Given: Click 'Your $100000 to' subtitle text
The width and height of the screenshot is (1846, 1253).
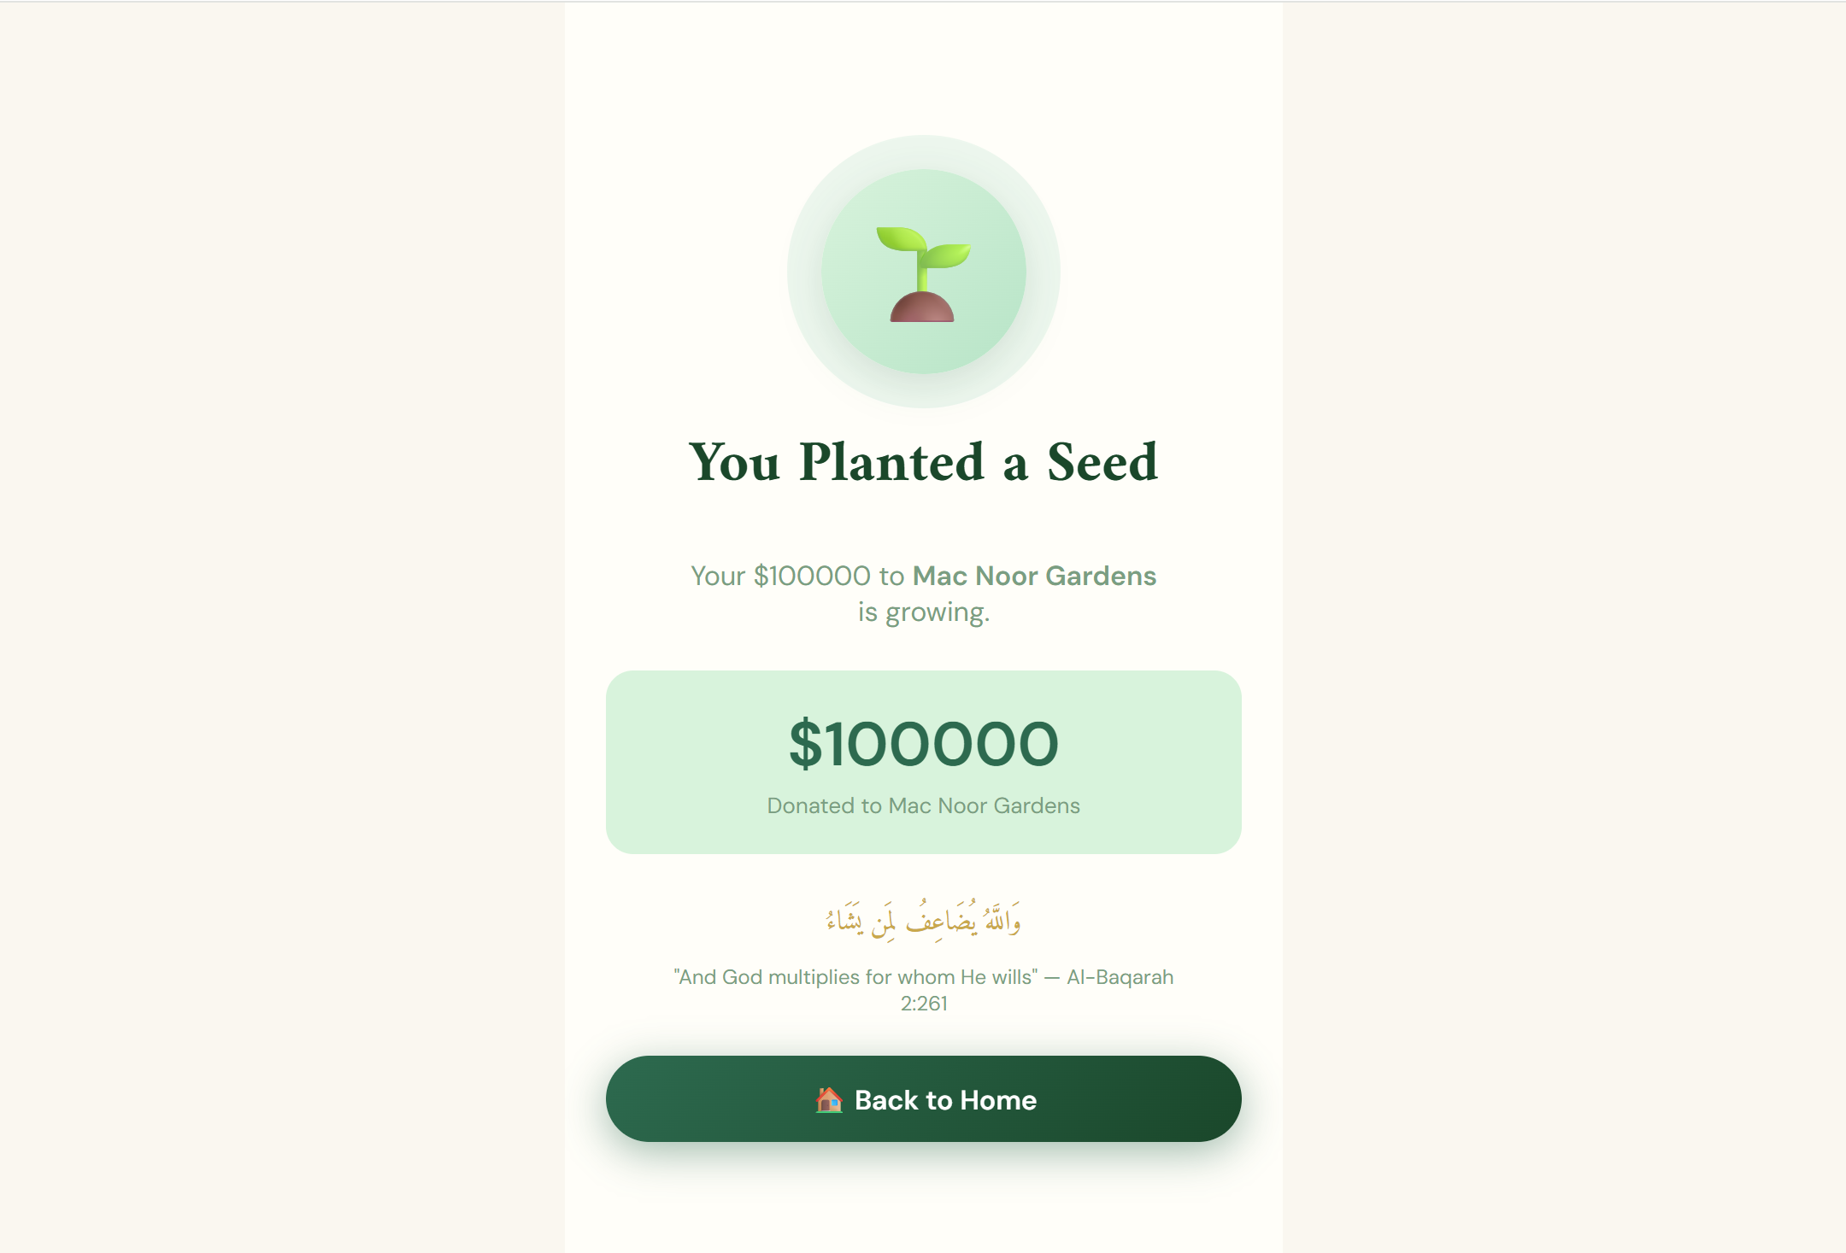Looking at the screenshot, I should pos(797,576).
